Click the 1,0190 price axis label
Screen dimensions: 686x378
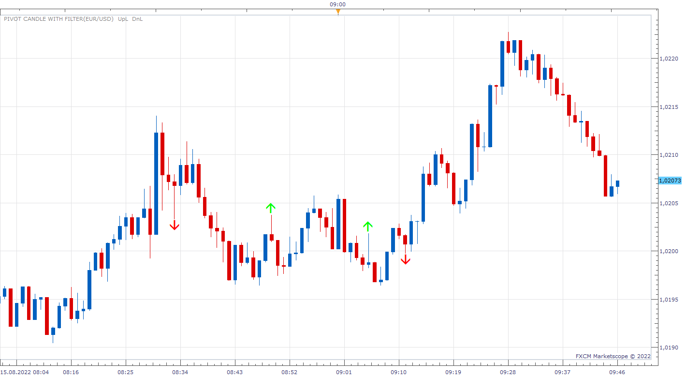[x=670, y=348]
